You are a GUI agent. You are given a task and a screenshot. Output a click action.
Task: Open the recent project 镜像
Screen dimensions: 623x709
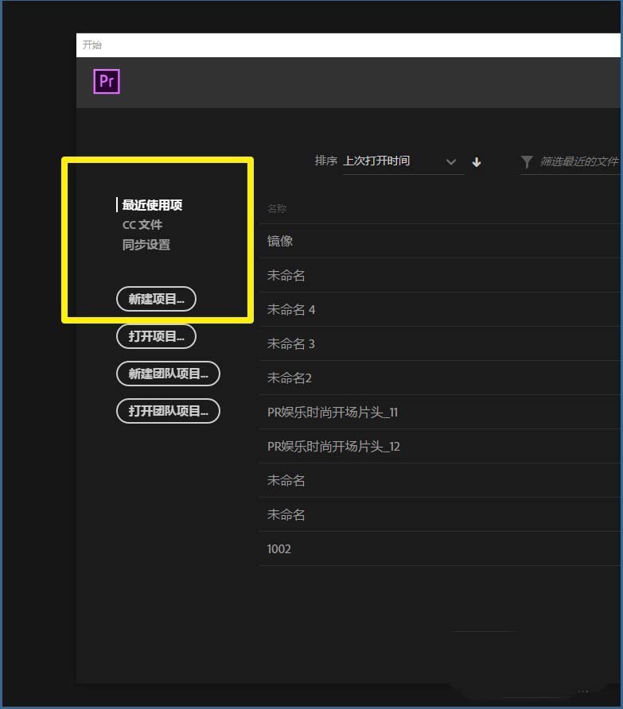pos(440,241)
